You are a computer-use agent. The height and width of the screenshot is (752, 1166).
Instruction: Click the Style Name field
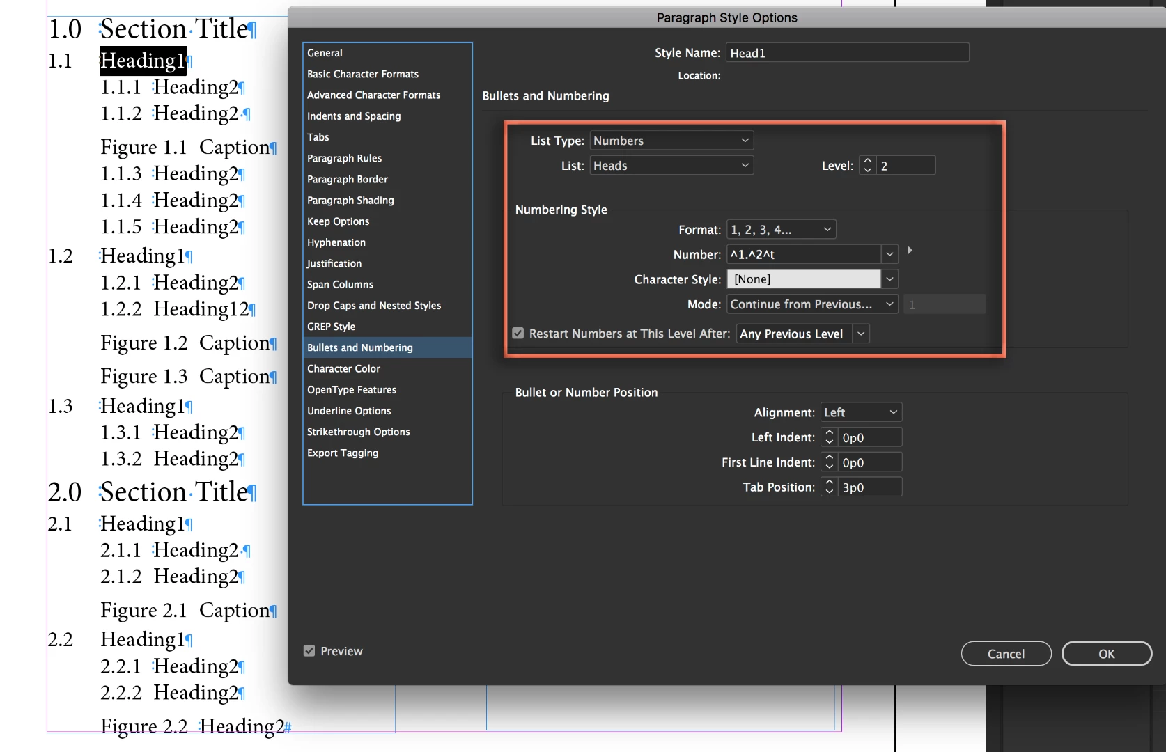coord(847,53)
